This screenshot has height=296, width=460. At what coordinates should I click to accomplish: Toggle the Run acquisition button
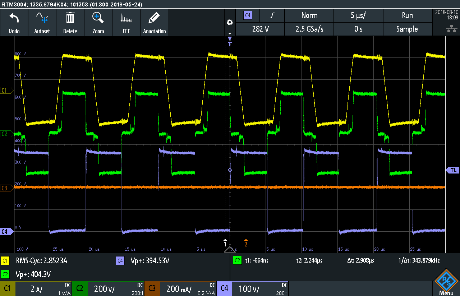(x=407, y=15)
